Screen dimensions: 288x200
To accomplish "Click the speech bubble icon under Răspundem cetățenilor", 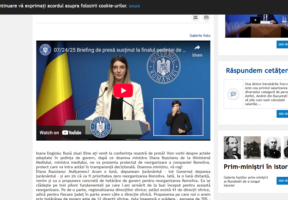I will coord(233,94).
